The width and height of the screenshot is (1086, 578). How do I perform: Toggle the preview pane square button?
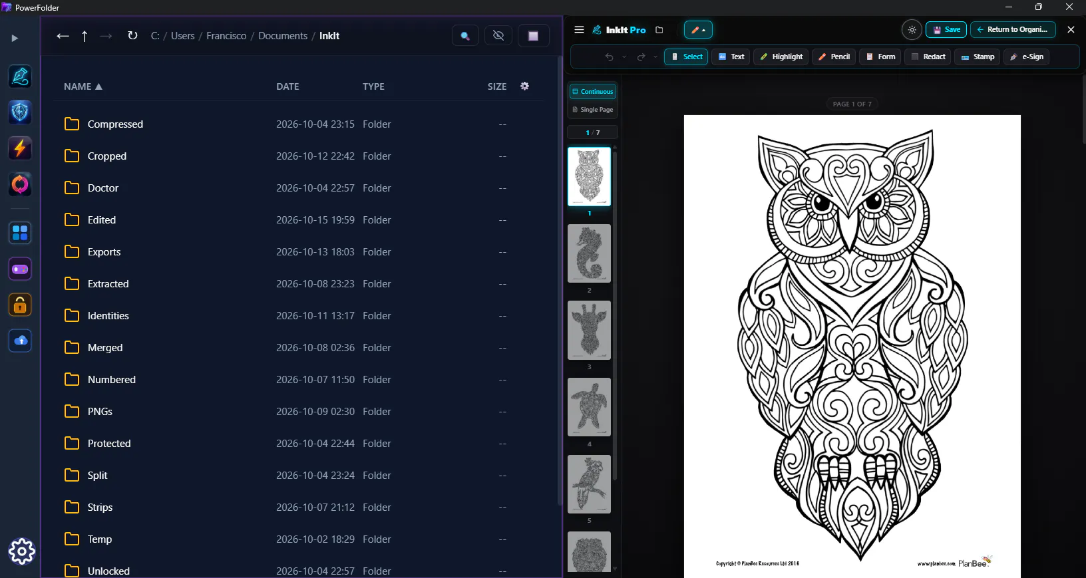533,36
